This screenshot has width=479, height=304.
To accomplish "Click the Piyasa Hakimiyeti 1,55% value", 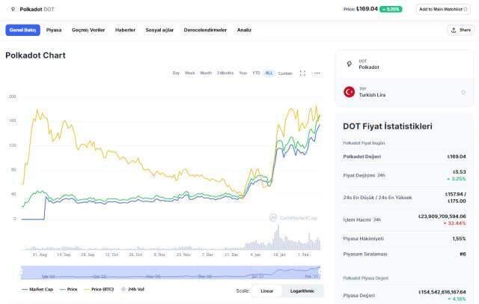I will [x=459, y=239].
